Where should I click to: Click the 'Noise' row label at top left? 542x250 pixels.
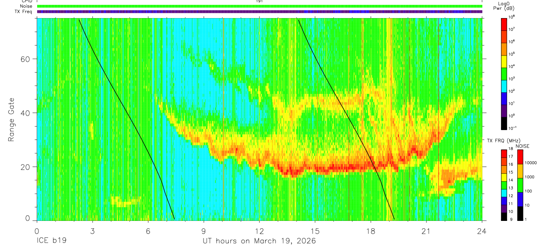(26, 6)
